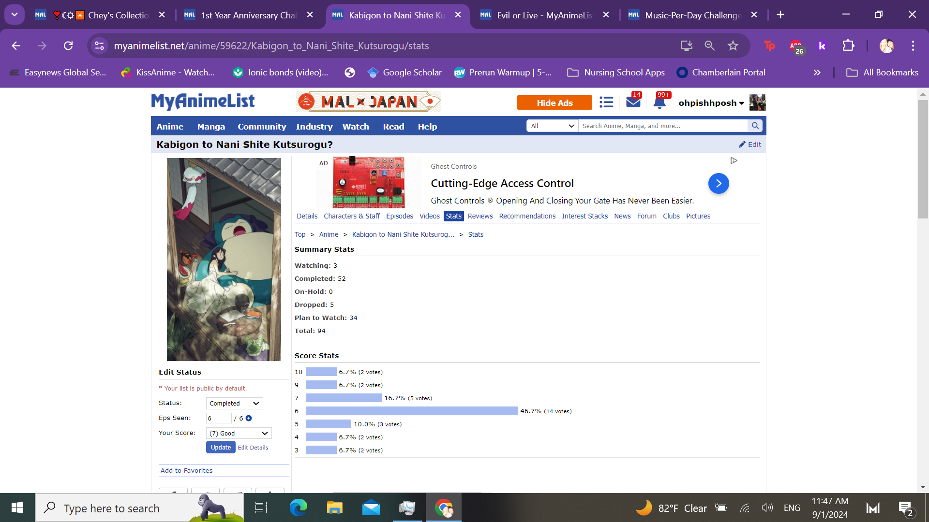Viewport: 929px width, 522px height.
Task: Open the Tp extension icon
Action: click(x=769, y=45)
